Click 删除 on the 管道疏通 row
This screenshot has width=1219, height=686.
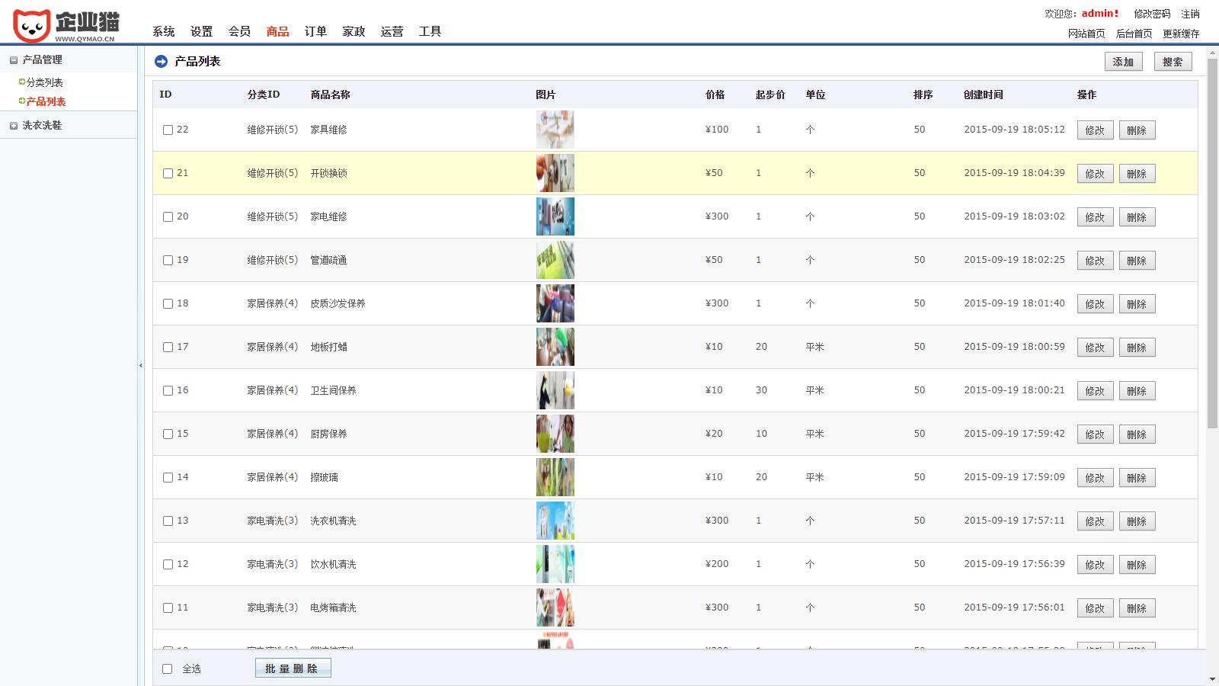(x=1137, y=260)
